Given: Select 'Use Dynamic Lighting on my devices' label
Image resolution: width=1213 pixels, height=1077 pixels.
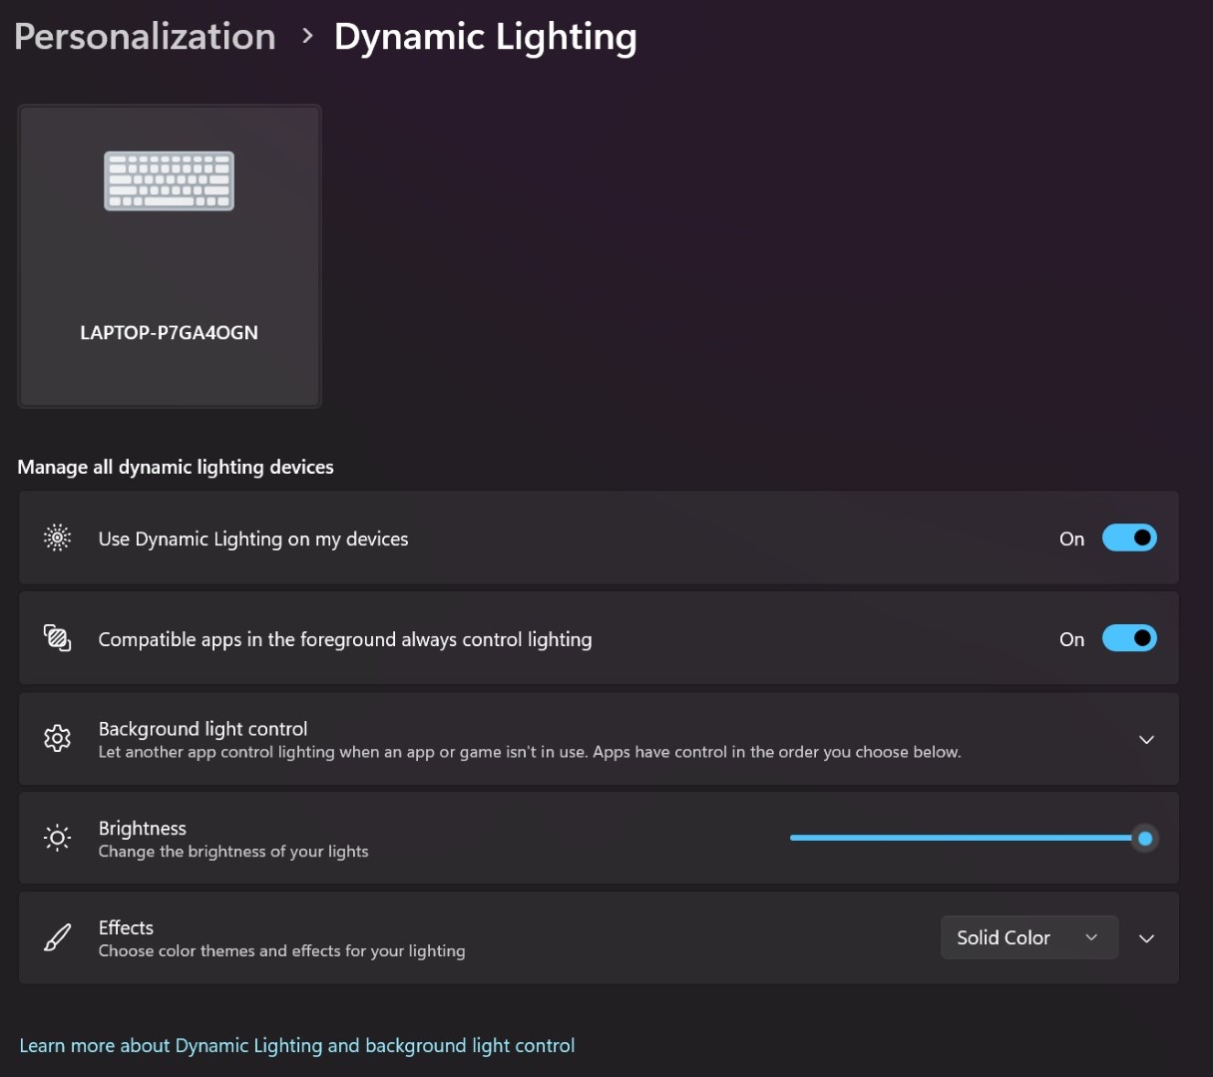Looking at the screenshot, I should tap(253, 539).
